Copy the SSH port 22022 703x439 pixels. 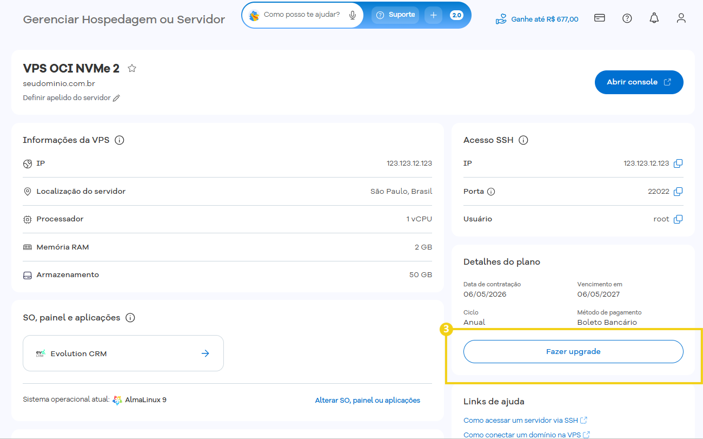(x=678, y=191)
